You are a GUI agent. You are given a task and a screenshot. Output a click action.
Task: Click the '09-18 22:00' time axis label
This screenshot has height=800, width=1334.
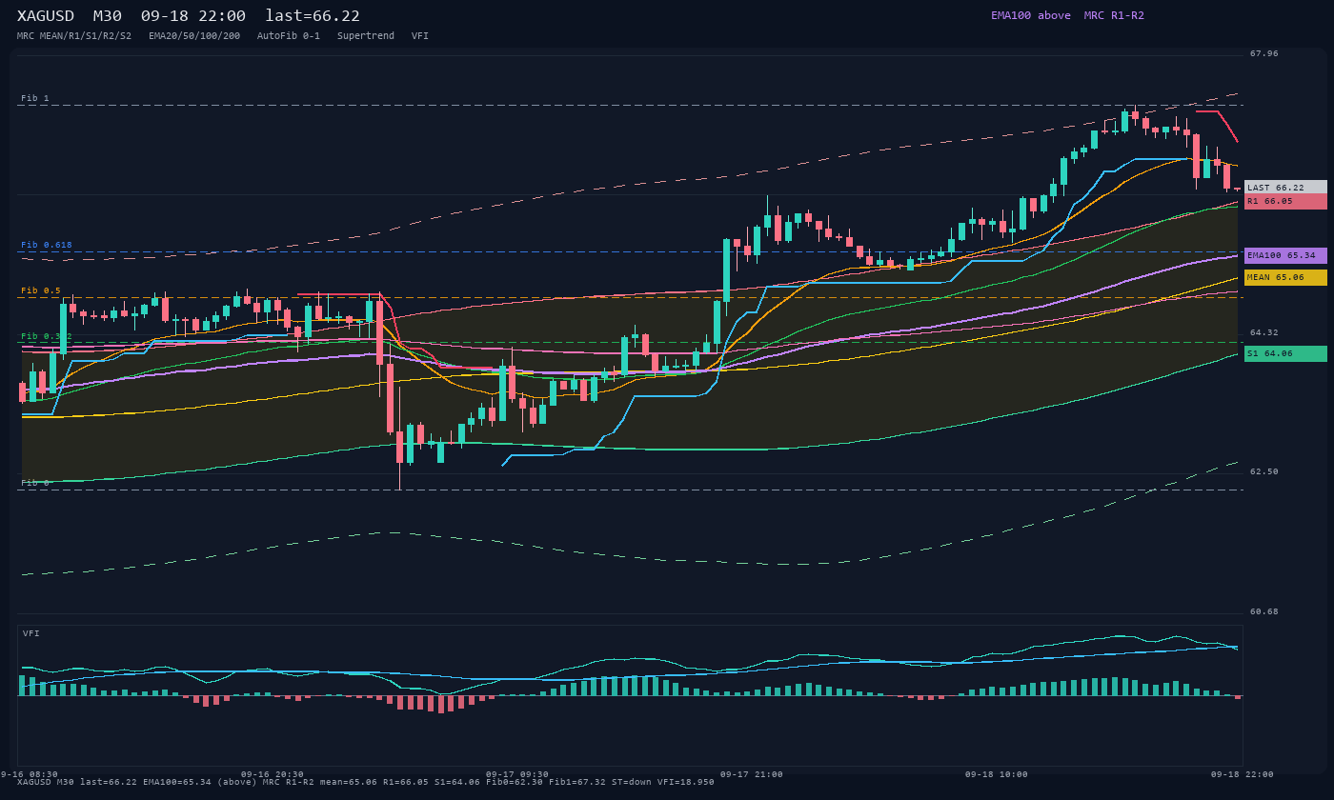1243,774
